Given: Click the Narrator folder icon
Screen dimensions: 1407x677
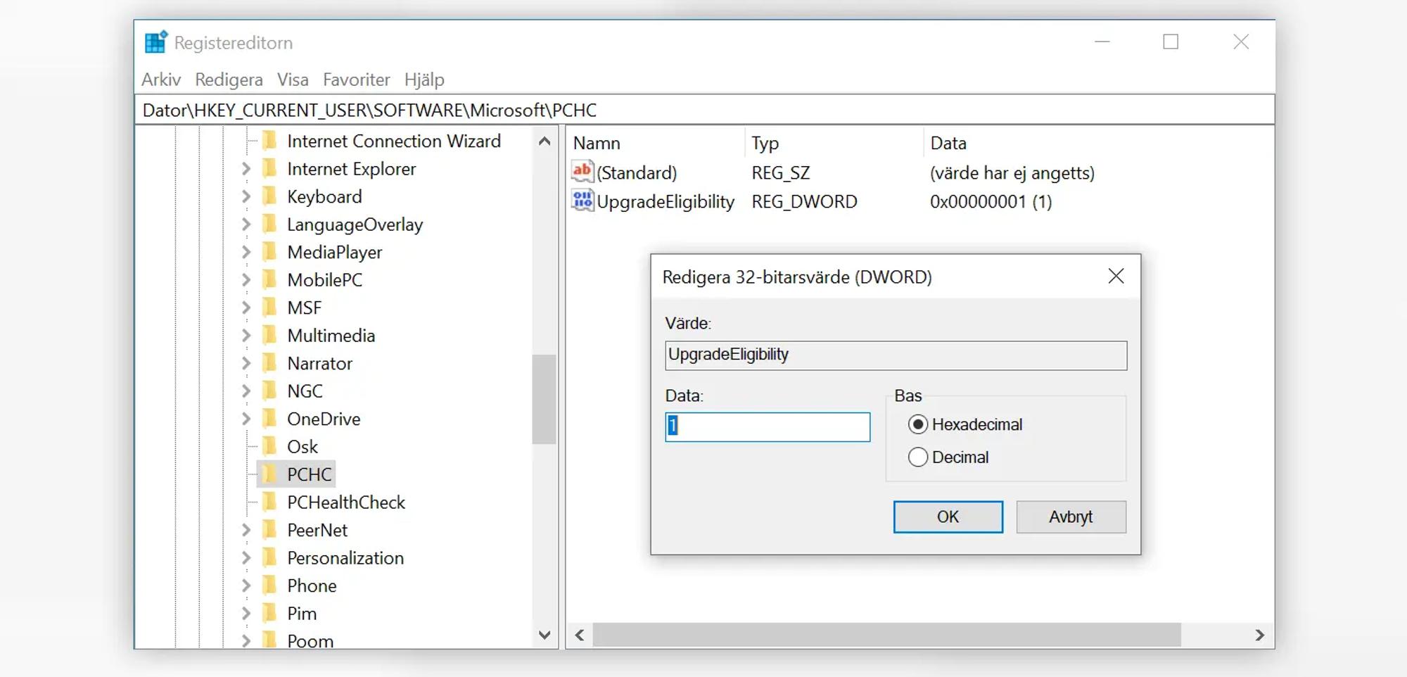Looking at the screenshot, I should (269, 363).
